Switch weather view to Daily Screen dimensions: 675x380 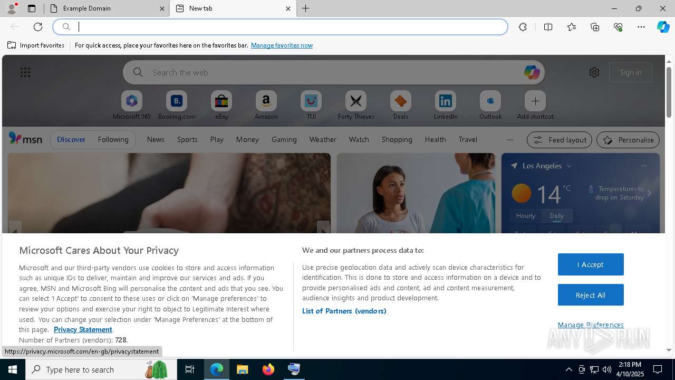[557, 215]
